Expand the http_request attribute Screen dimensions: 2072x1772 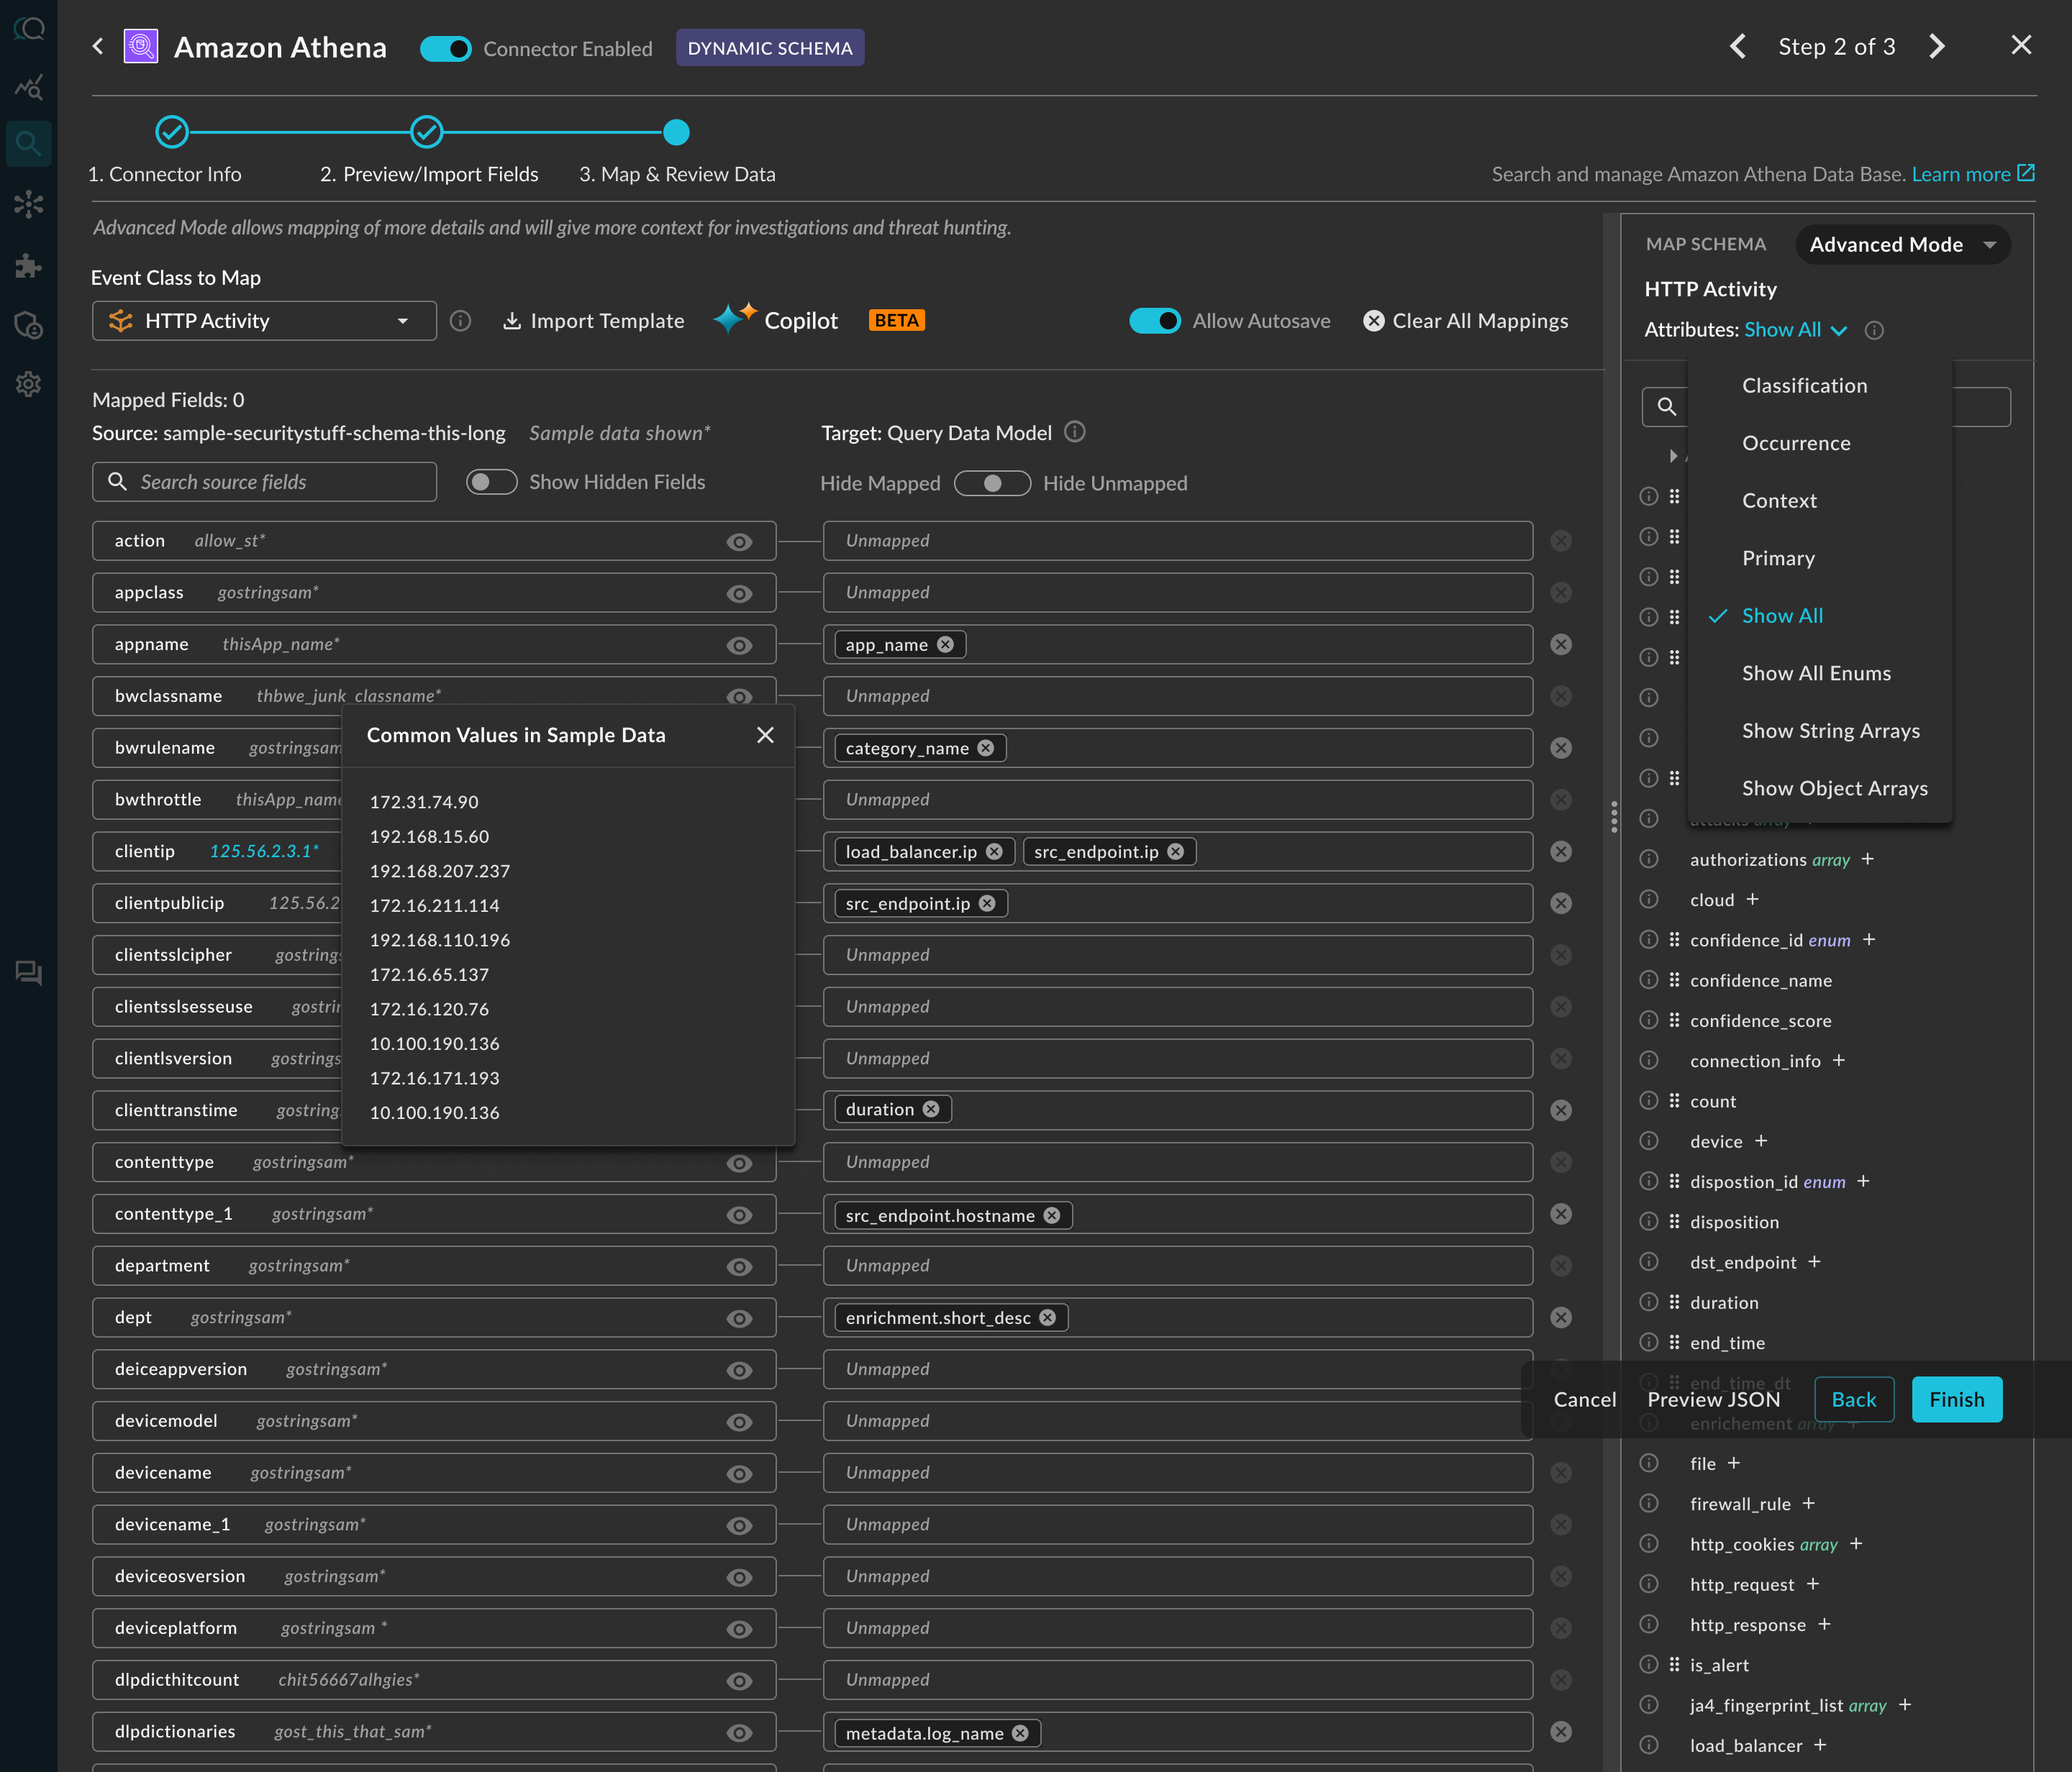1813,1584
